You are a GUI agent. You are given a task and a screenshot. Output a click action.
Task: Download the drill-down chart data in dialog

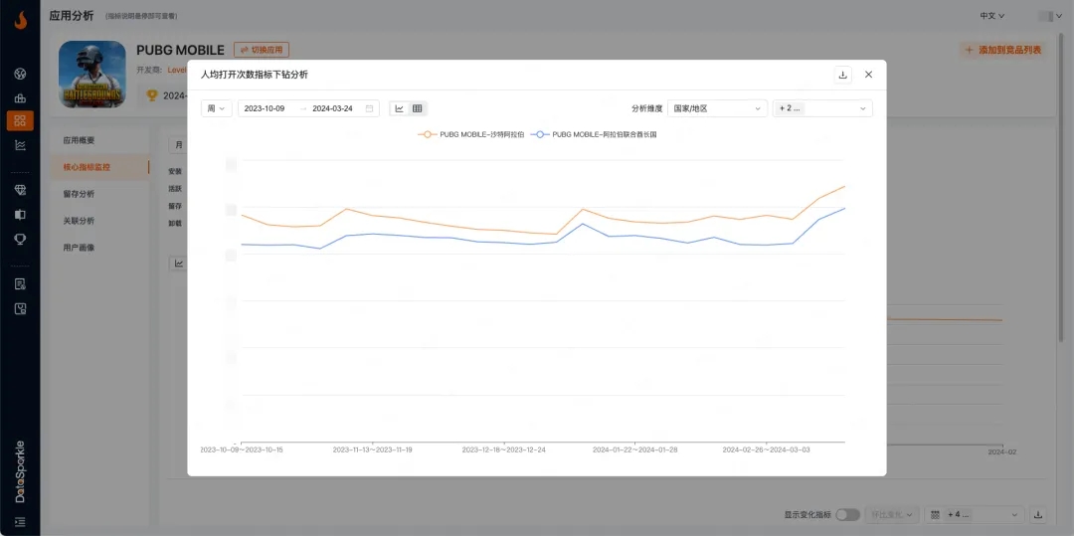click(843, 75)
